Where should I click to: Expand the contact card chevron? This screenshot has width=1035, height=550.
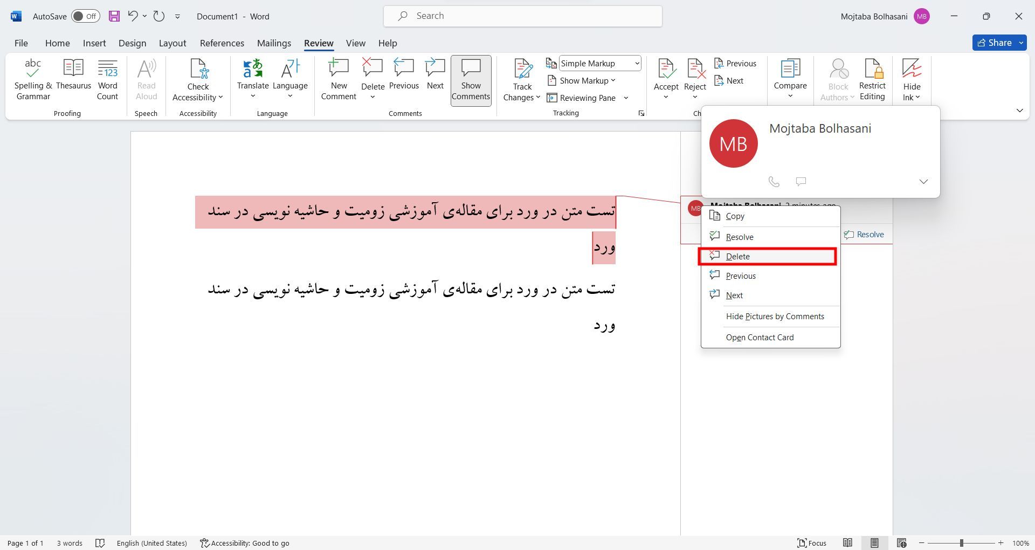coord(923,182)
